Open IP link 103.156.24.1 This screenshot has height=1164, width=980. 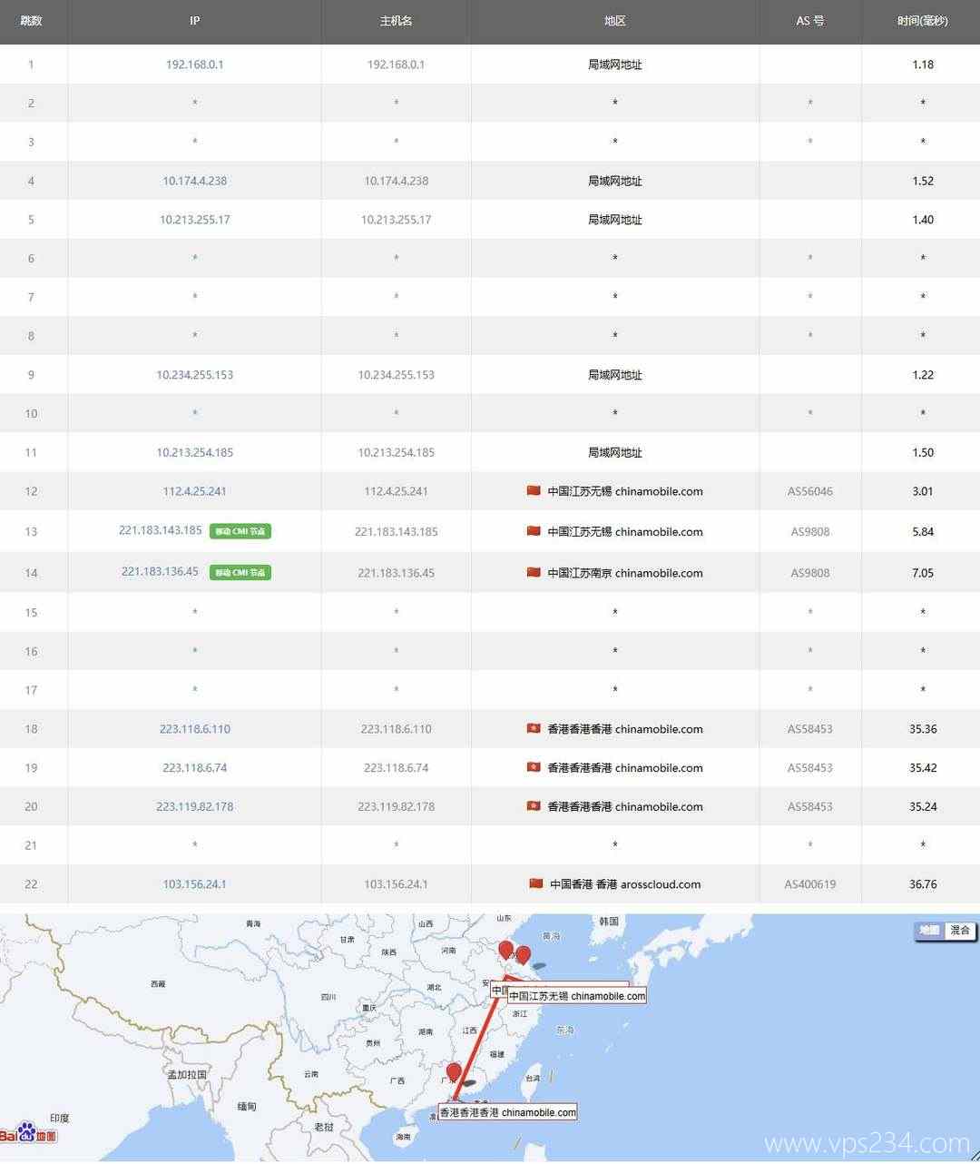194,884
